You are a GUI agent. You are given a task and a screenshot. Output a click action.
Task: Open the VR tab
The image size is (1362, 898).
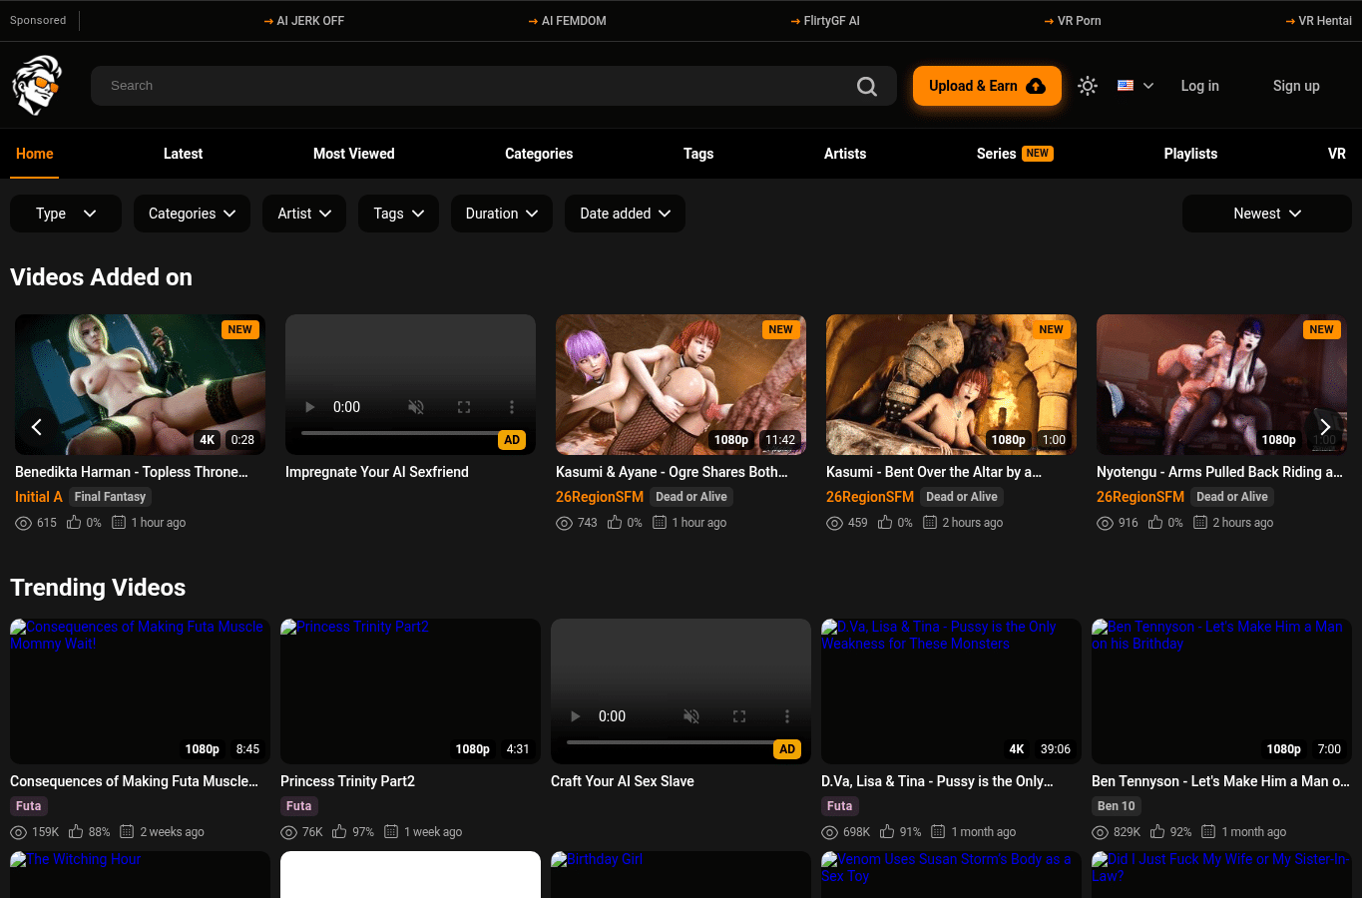coord(1337,154)
